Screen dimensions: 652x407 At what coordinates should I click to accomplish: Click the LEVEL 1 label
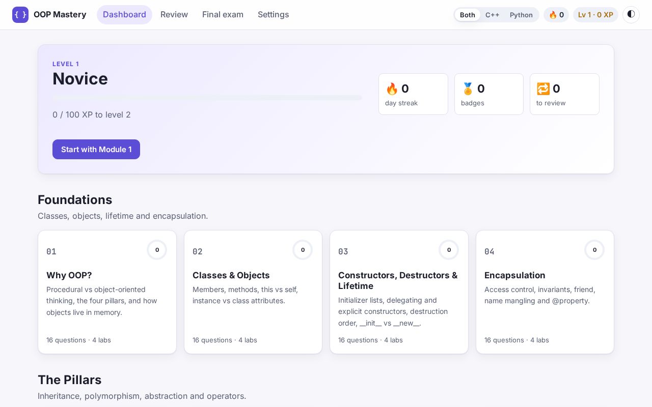point(66,64)
